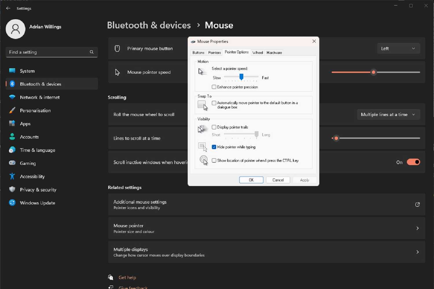The height and width of the screenshot is (289, 434).
Task: Open the Apps section in sidebar
Action: [25, 124]
